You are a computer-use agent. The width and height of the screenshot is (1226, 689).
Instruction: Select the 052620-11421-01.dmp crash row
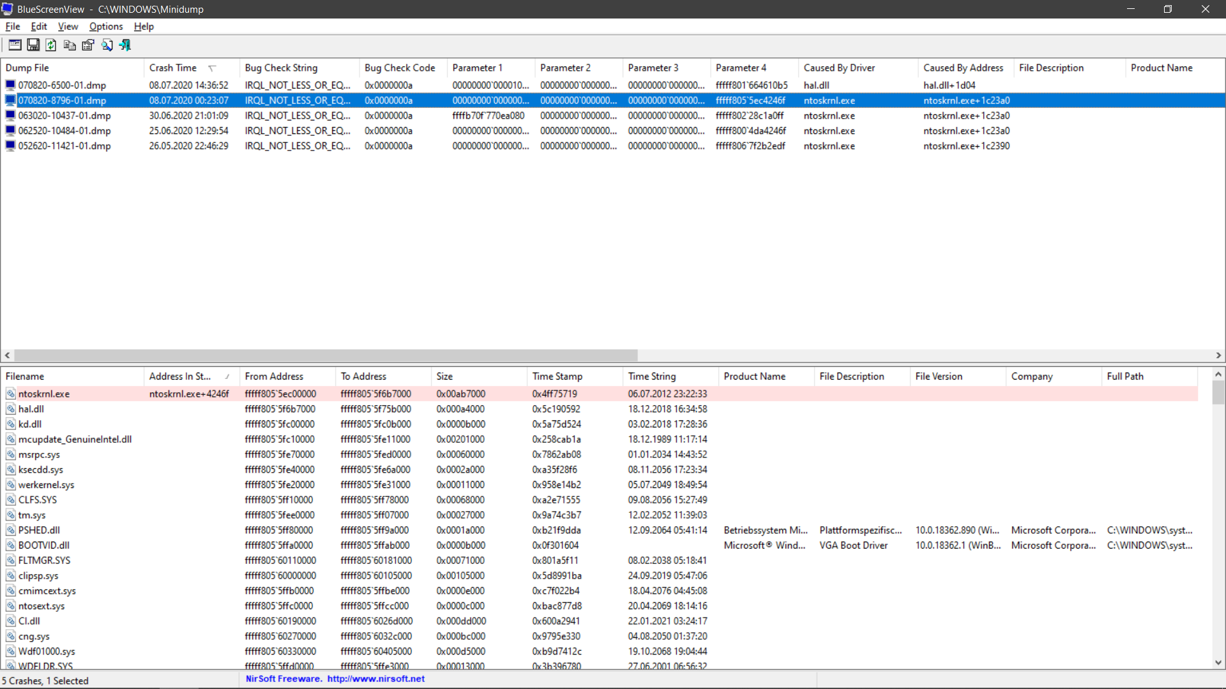click(x=64, y=146)
